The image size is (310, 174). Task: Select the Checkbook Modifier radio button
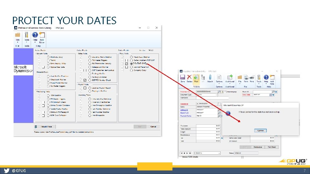(48, 80)
